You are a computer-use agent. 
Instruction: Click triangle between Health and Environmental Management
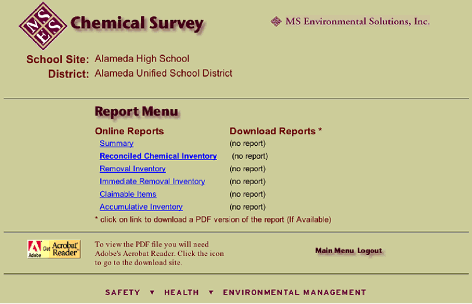(x=211, y=292)
